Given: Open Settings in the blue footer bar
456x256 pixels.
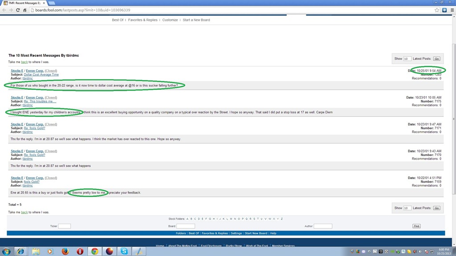Looking at the screenshot, I should 236,233.
